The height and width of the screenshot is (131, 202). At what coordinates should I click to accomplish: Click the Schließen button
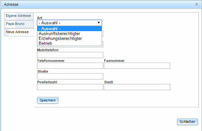coord(187,122)
